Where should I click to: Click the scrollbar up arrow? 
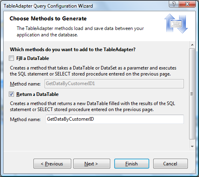[192, 45]
